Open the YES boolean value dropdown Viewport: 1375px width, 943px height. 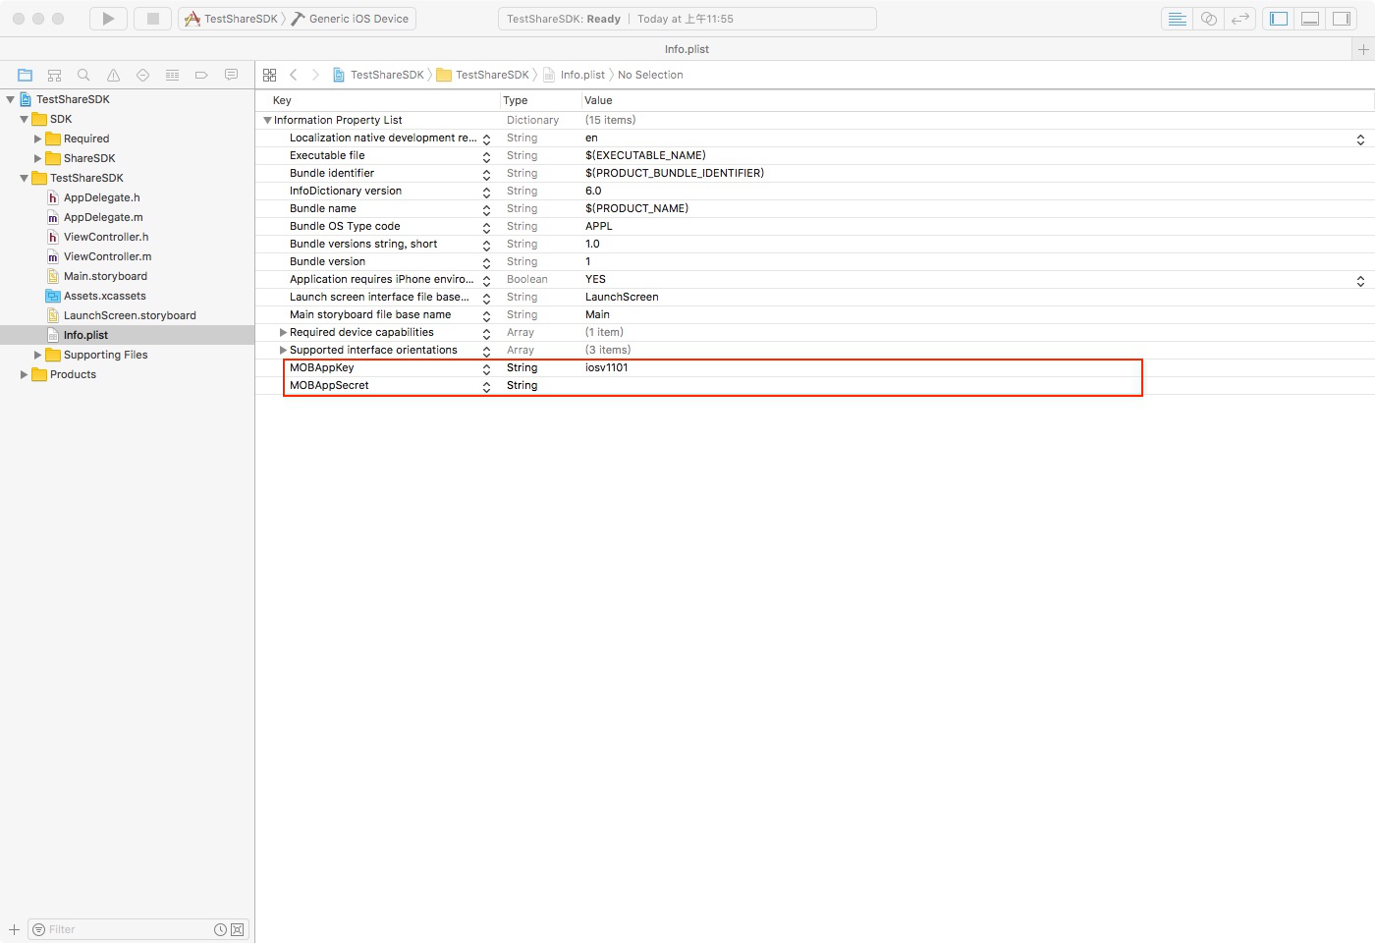1360,280
